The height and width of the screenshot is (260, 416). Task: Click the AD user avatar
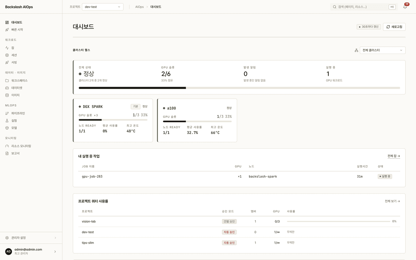8,252
